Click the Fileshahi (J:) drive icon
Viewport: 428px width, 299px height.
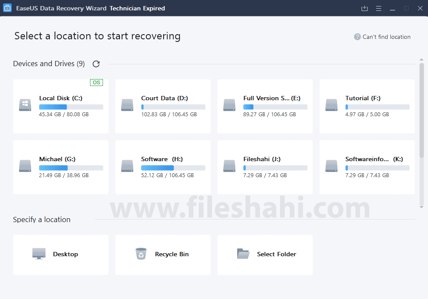point(229,166)
